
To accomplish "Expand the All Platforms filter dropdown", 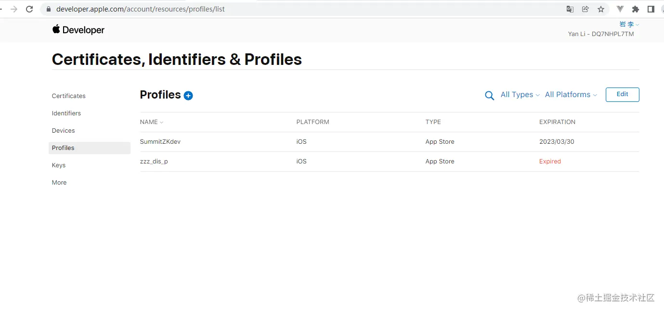I will click(x=571, y=95).
